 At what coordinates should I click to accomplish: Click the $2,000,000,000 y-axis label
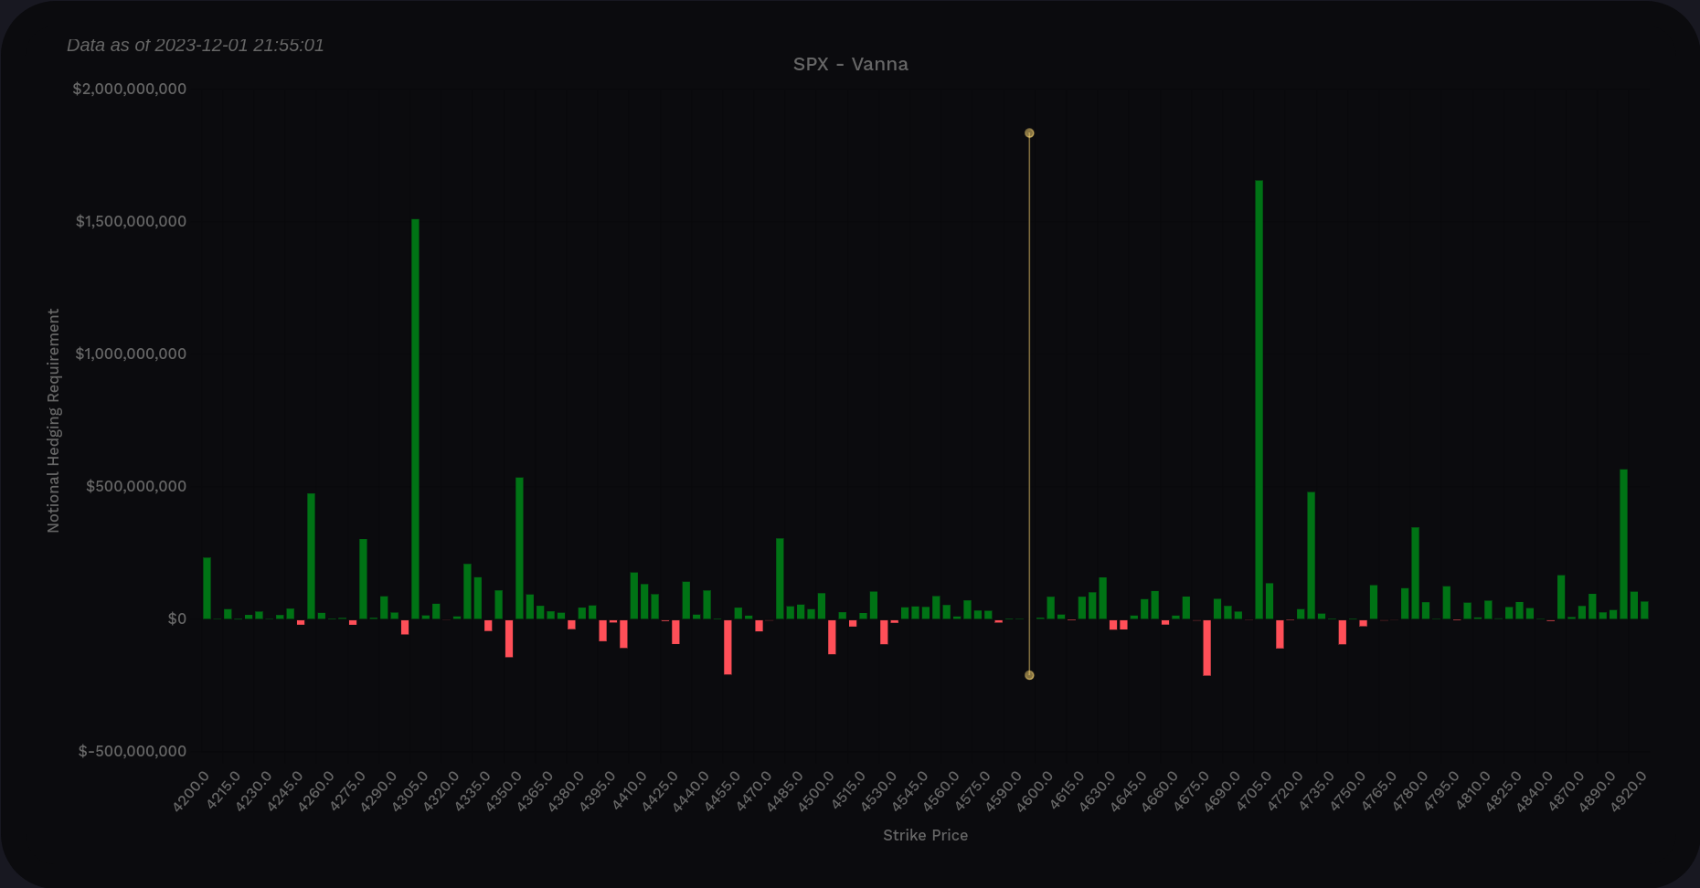[x=130, y=89]
